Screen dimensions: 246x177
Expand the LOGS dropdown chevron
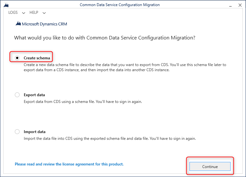[24, 13]
